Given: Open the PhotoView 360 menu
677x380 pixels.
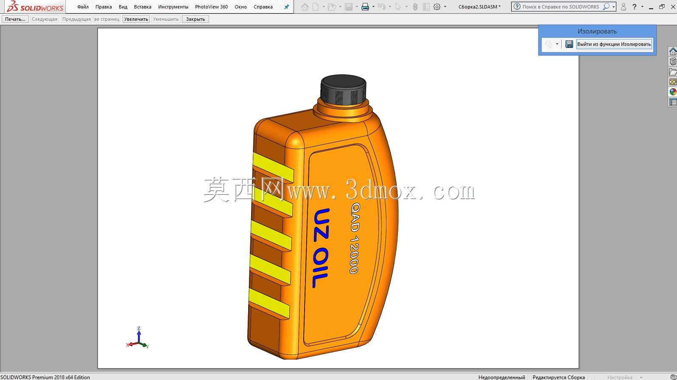Looking at the screenshot, I should click(211, 7).
